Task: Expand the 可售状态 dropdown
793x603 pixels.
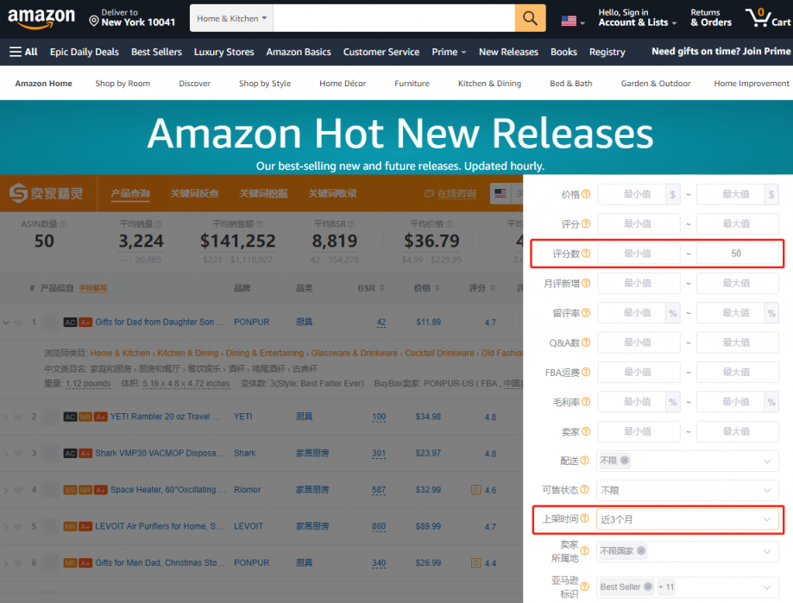Action: point(687,490)
